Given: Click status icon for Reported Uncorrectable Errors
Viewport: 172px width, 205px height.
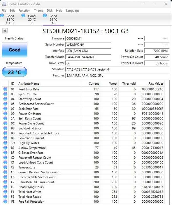Looking at the screenshot, I should pyautogui.click(x=5, y=133).
